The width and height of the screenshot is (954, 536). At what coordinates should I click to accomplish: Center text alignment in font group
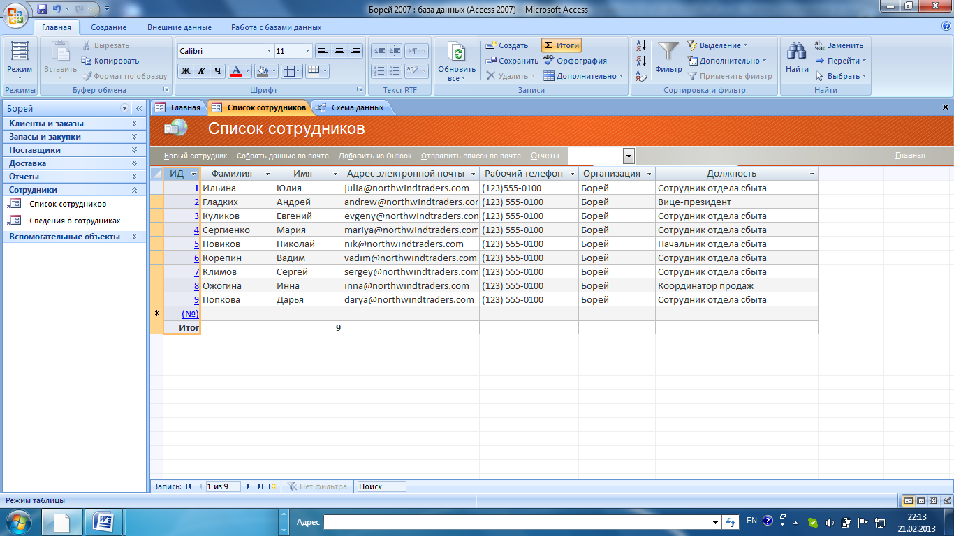[x=339, y=51]
